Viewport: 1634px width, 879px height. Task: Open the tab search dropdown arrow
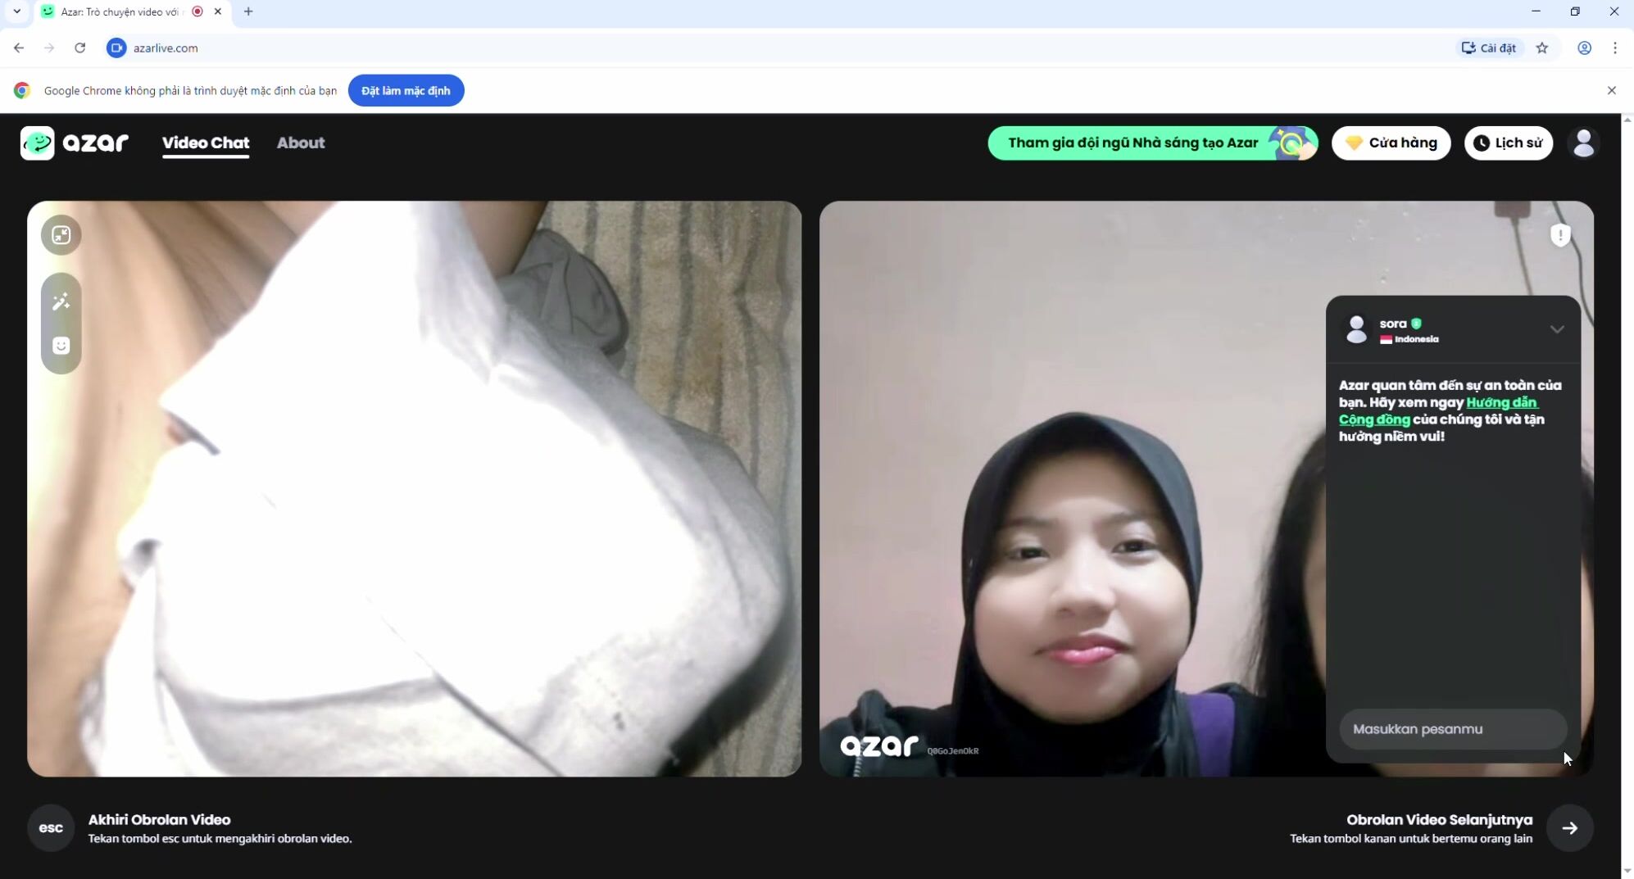point(16,11)
